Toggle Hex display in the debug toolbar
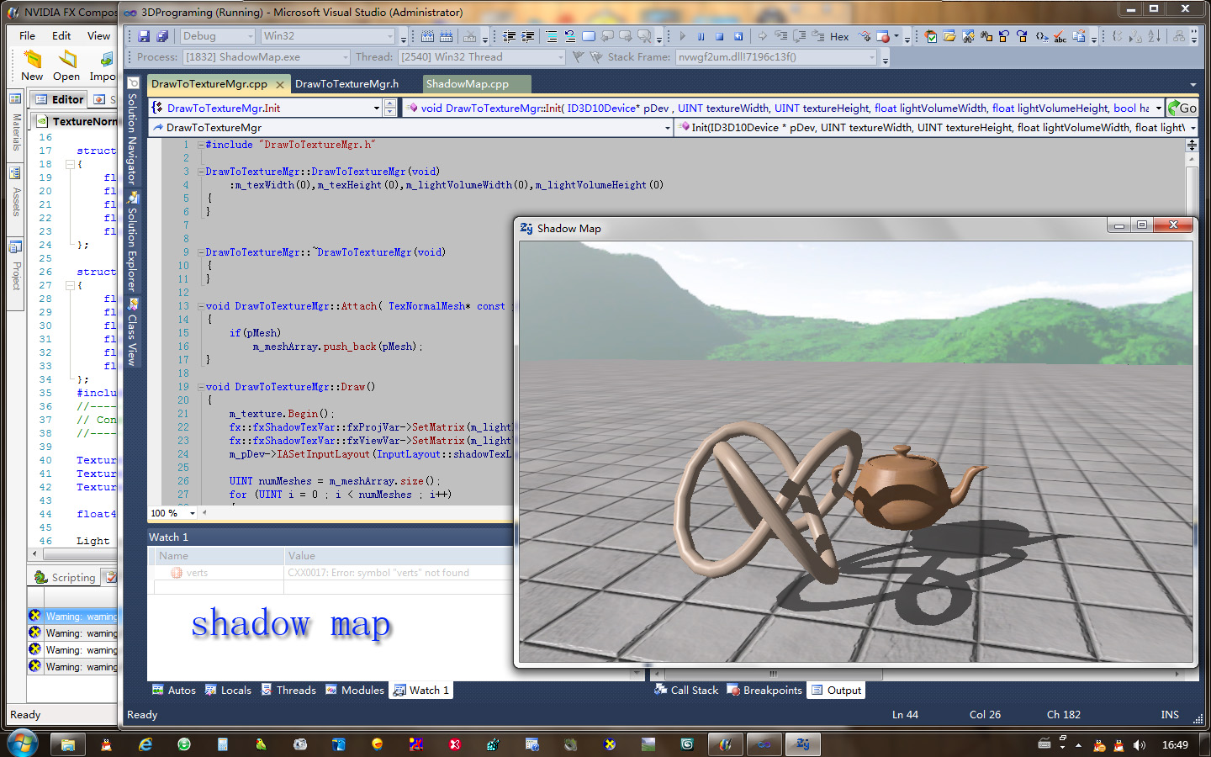This screenshot has width=1211, height=757. (838, 36)
